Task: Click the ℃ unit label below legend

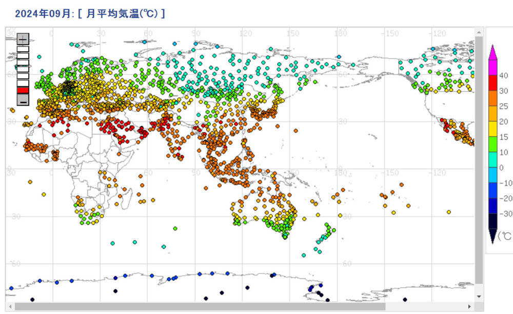Action: (505, 235)
